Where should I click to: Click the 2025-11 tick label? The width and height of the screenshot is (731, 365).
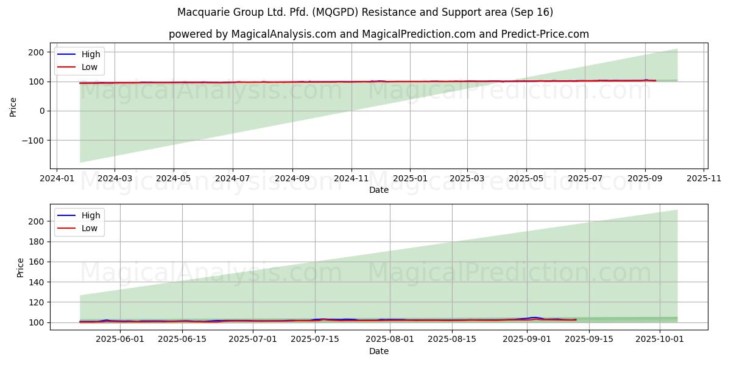point(704,178)
